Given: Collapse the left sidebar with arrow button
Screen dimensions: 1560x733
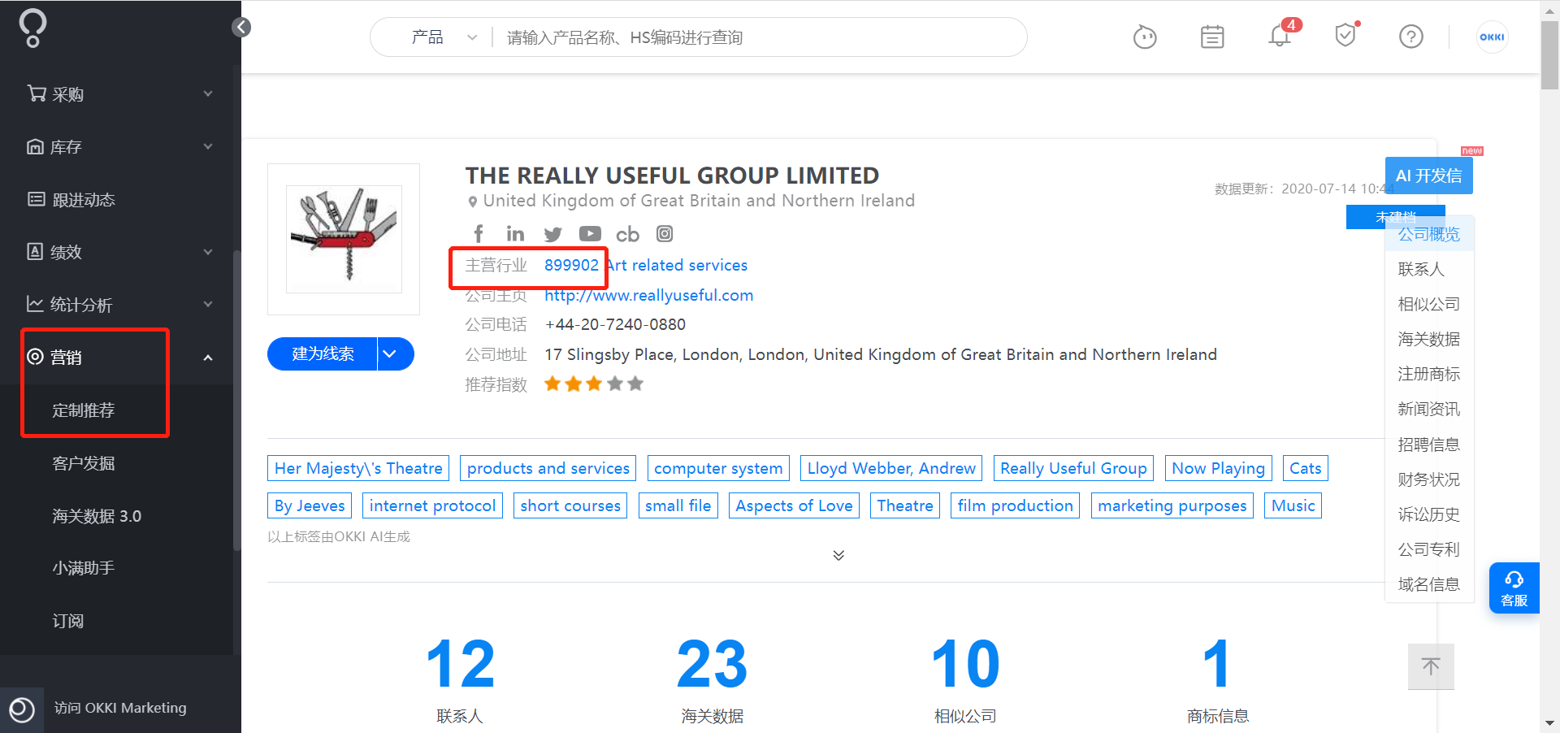Looking at the screenshot, I should pos(241,28).
